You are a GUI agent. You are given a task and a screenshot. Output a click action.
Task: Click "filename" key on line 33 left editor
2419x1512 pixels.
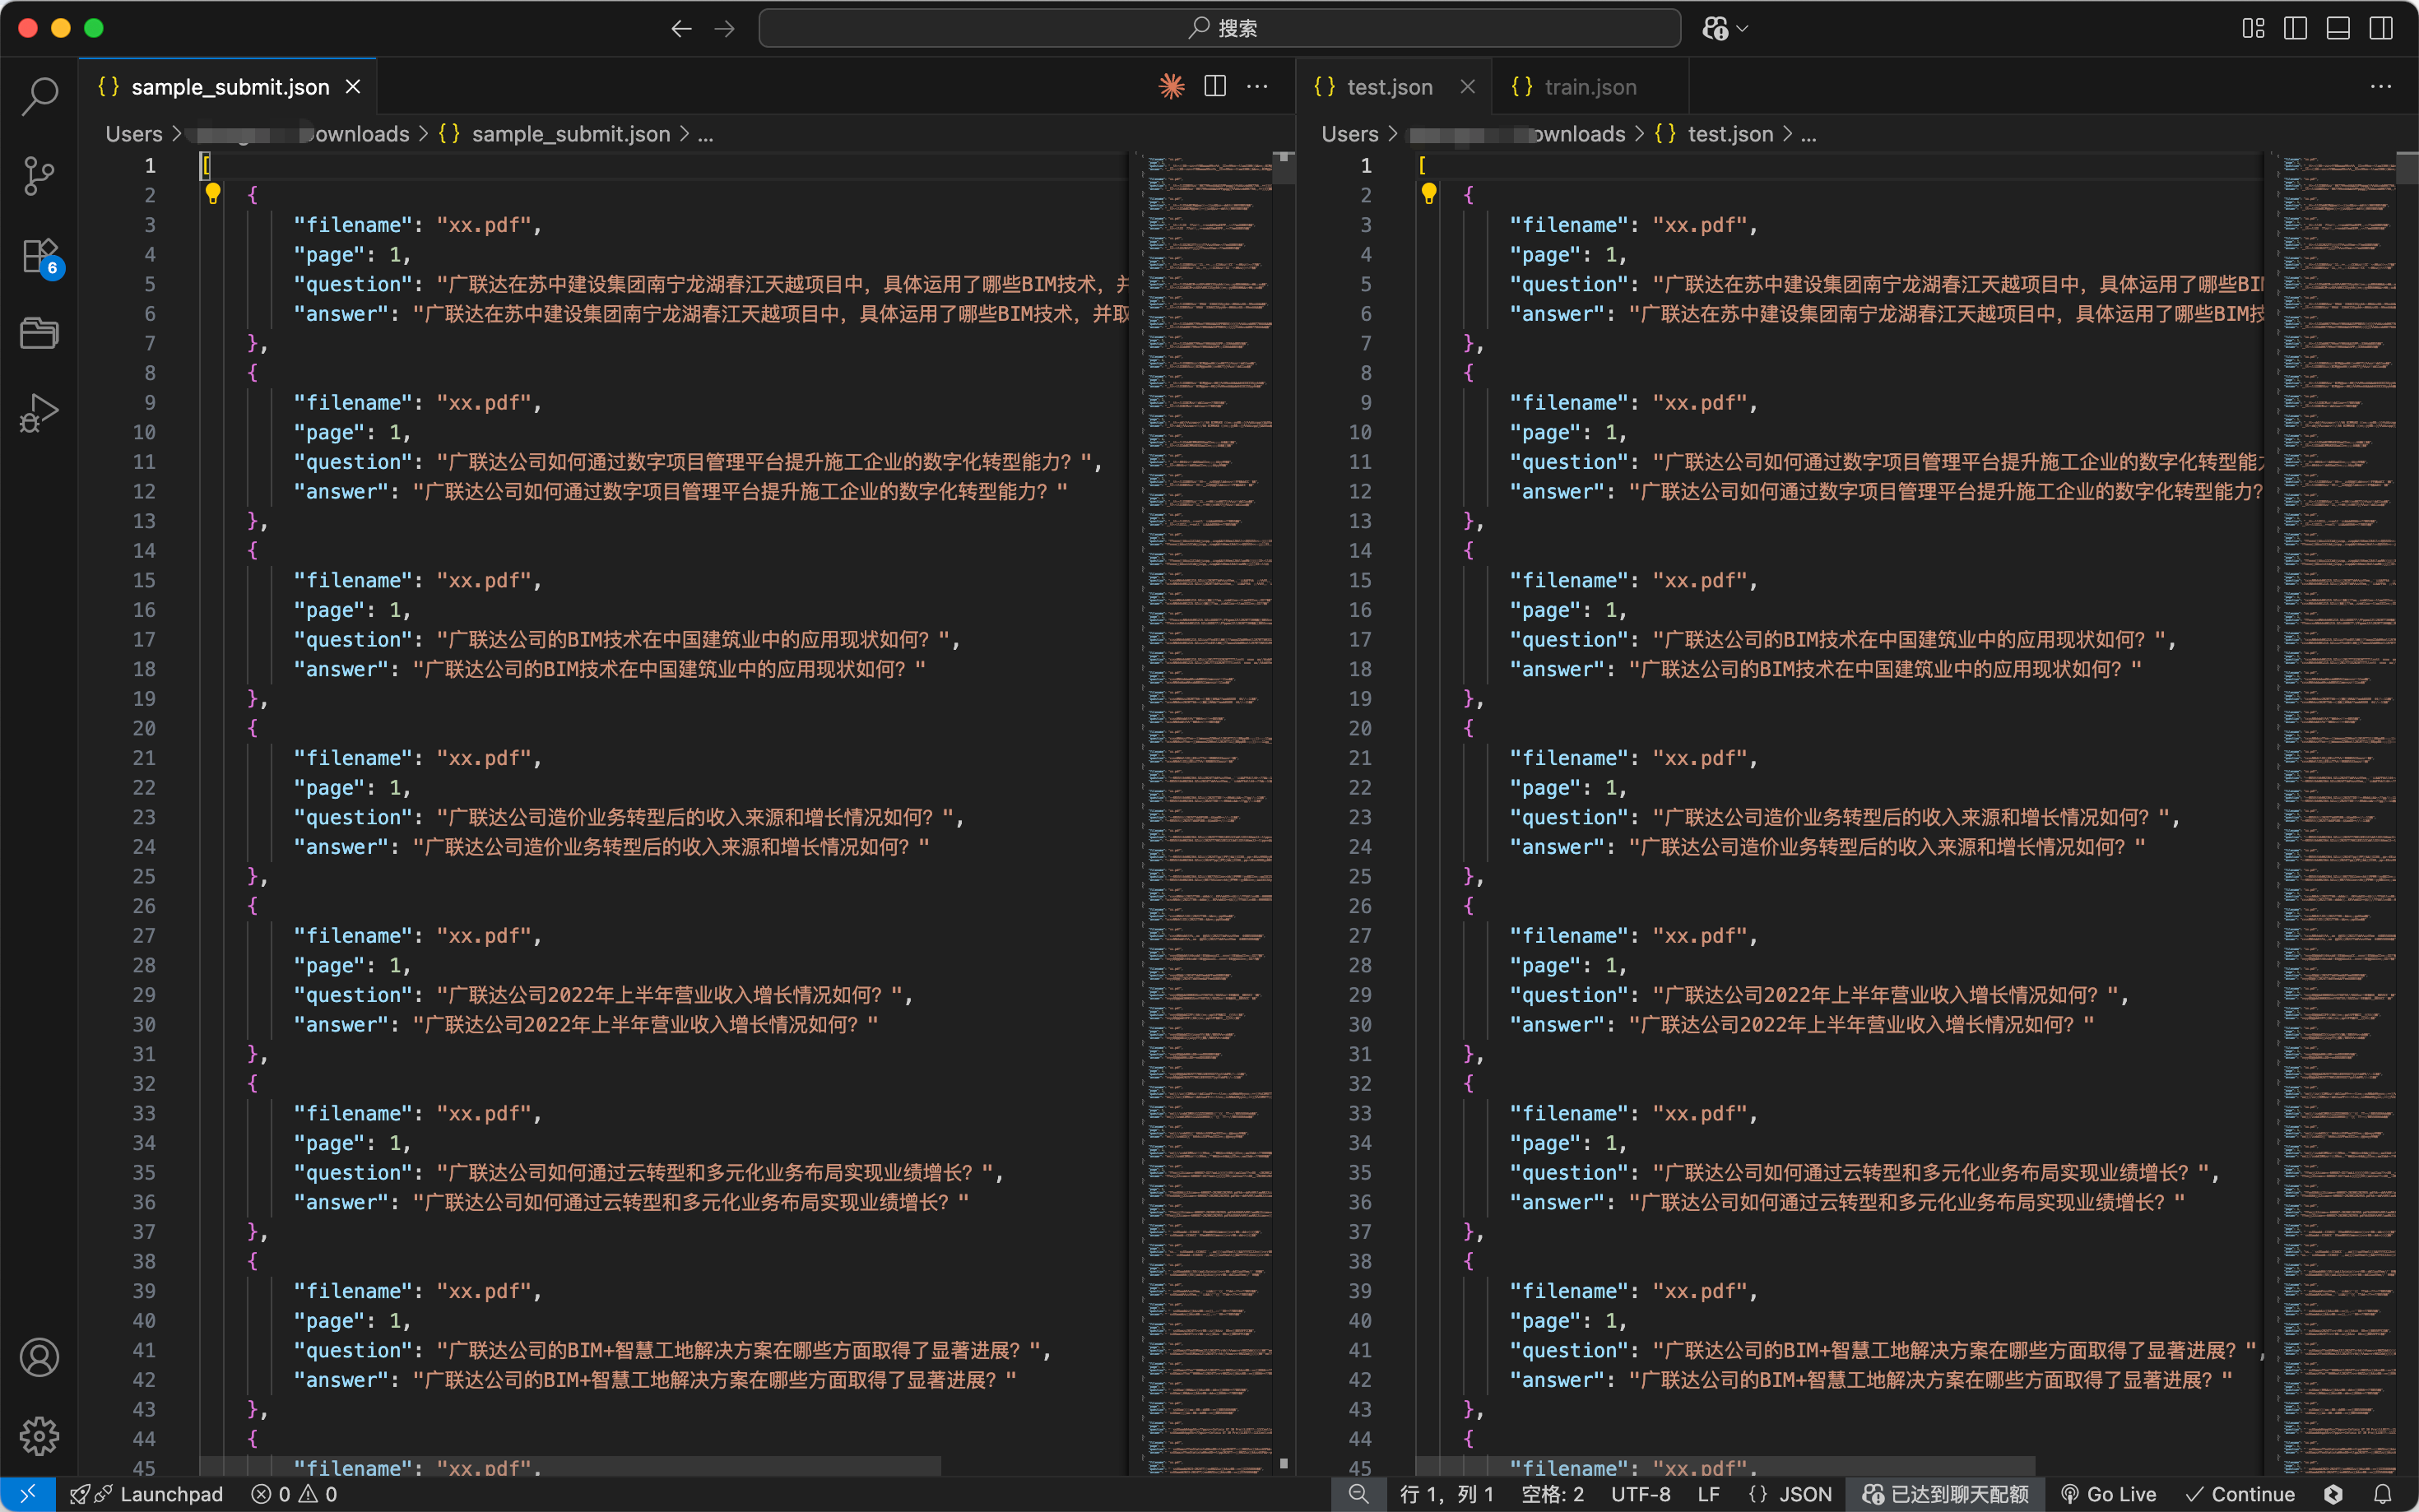pyautogui.click(x=353, y=1113)
